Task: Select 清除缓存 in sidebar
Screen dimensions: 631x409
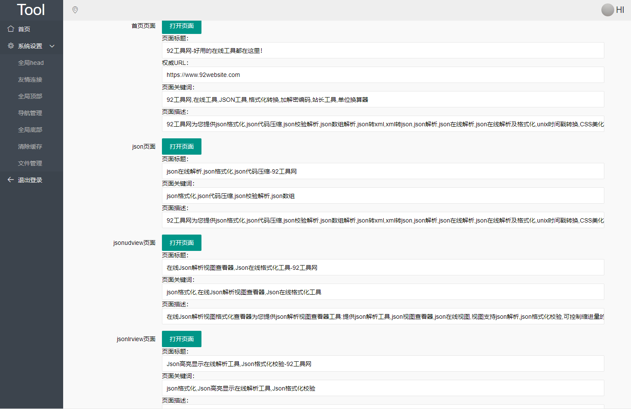Action: [30, 147]
